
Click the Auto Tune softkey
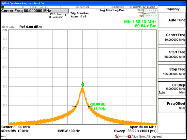click(172, 20)
